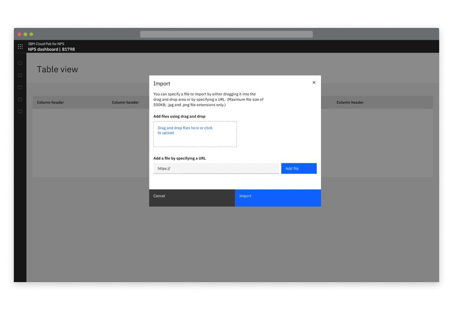The width and height of the screenshot is (453, 310).
Task: Select the second sidebar navigation icon
Action: pos(20,75)
